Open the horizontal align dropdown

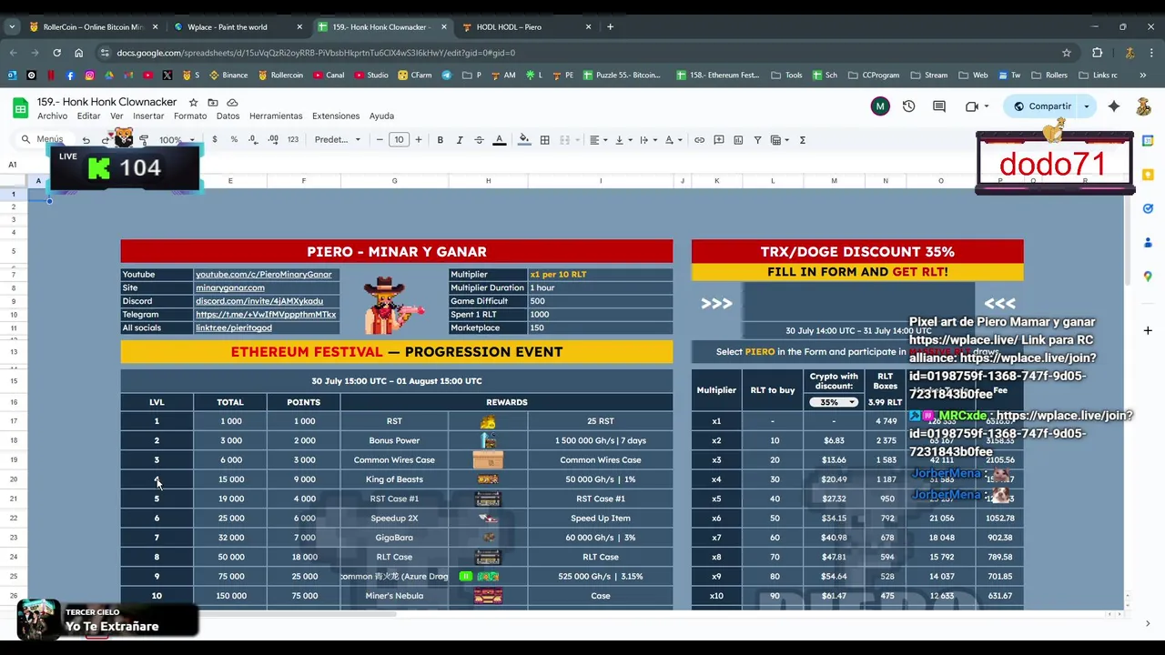597,140
